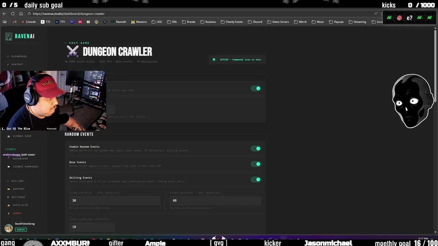Open the browser home page icon
Screen dimensions: 438x246
(x=21, y=14)
